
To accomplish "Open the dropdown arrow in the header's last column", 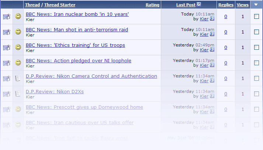I will (256, 5).
